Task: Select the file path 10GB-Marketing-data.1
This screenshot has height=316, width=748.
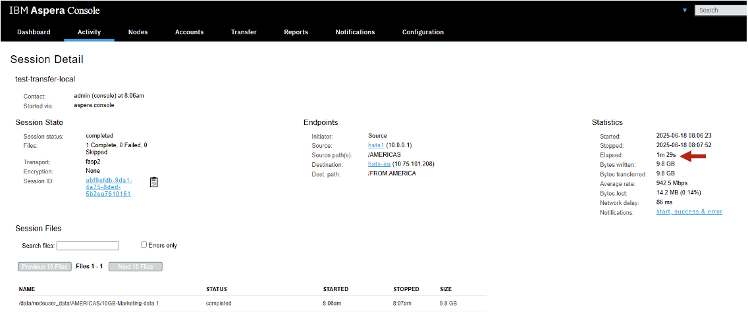Action: [x=89, y=303]
